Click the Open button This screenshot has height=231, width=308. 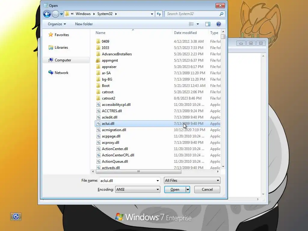175,189
